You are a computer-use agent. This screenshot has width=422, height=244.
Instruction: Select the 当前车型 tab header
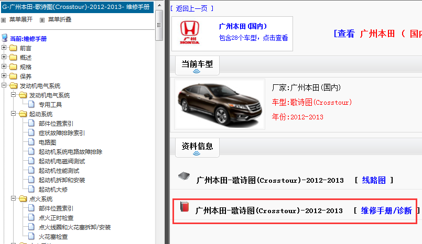(197, 65)
